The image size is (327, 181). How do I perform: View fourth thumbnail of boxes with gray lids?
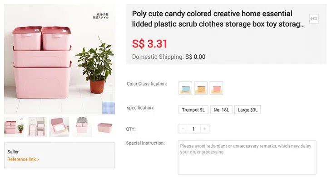tap(82, 127)
